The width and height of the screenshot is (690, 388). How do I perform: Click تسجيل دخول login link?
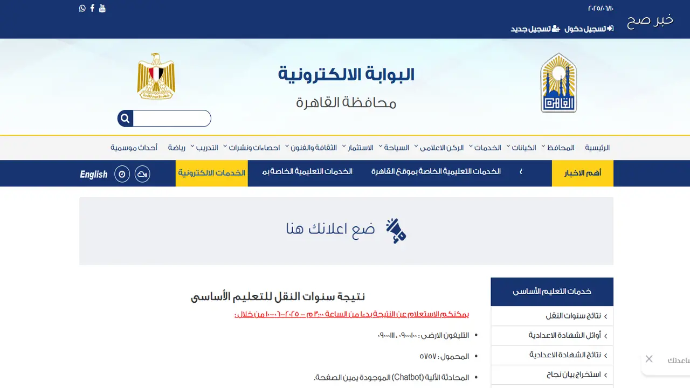tap(589, 29)
